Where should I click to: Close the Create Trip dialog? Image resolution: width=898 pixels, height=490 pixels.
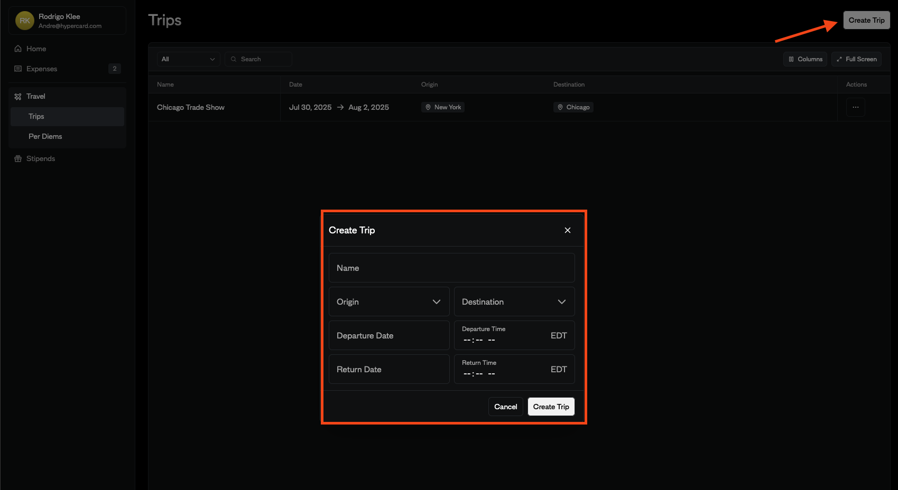(568, 230)
